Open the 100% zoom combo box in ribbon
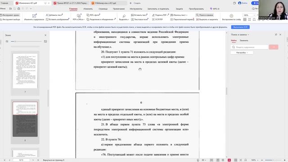Screen dimensions: 288x162 249,15
